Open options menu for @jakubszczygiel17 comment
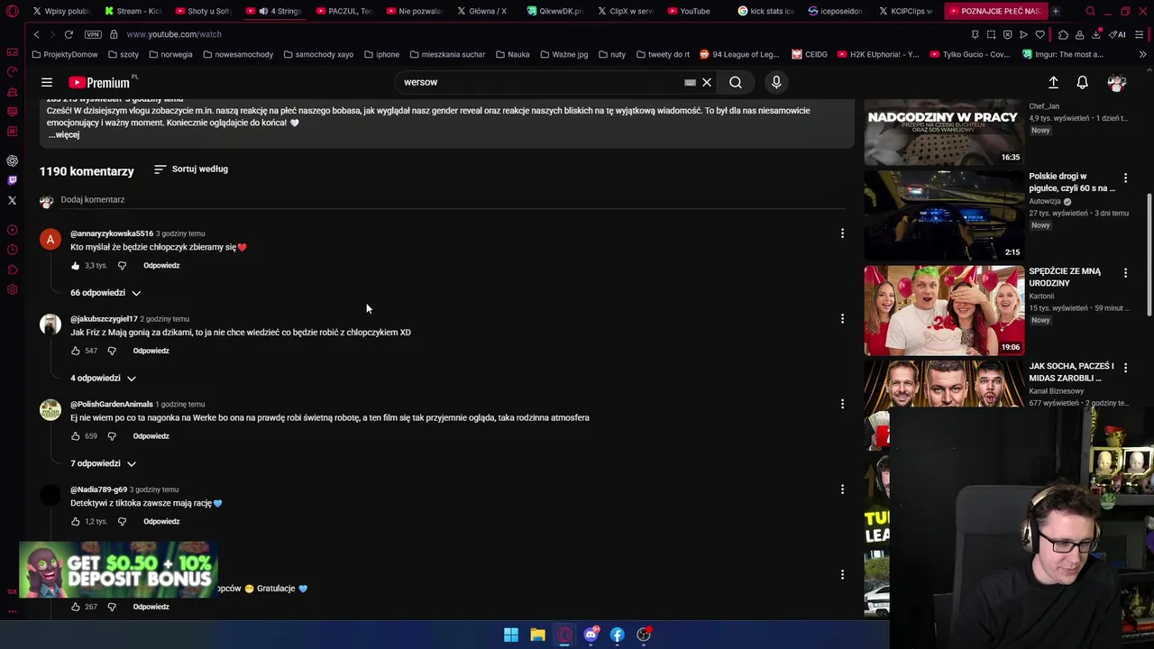 coord(842,319)
